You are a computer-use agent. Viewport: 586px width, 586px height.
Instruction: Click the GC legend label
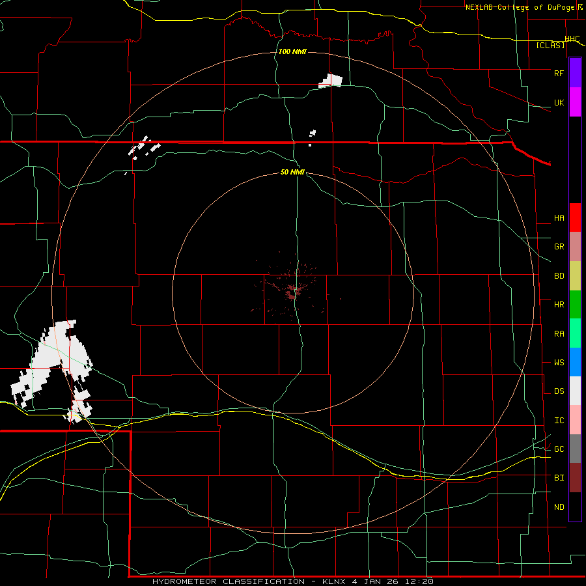point(559,449)
